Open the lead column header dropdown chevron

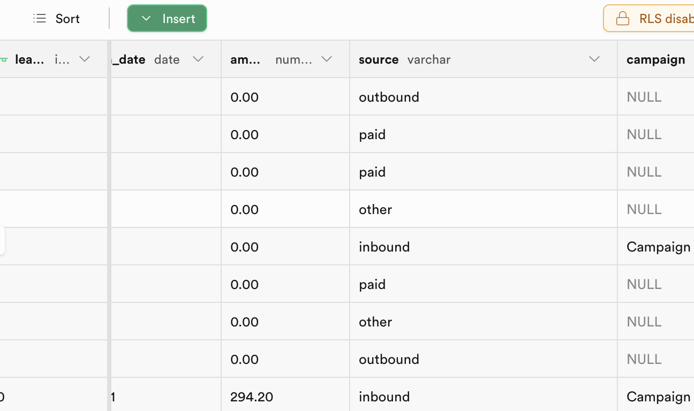point(85,59)
